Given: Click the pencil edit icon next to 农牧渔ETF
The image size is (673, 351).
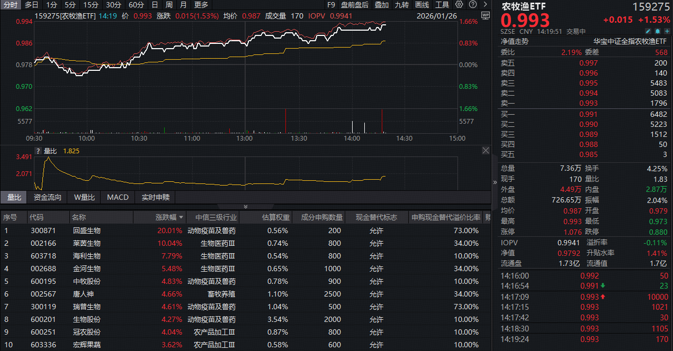Looking at the screenshot, I should 648,31.
